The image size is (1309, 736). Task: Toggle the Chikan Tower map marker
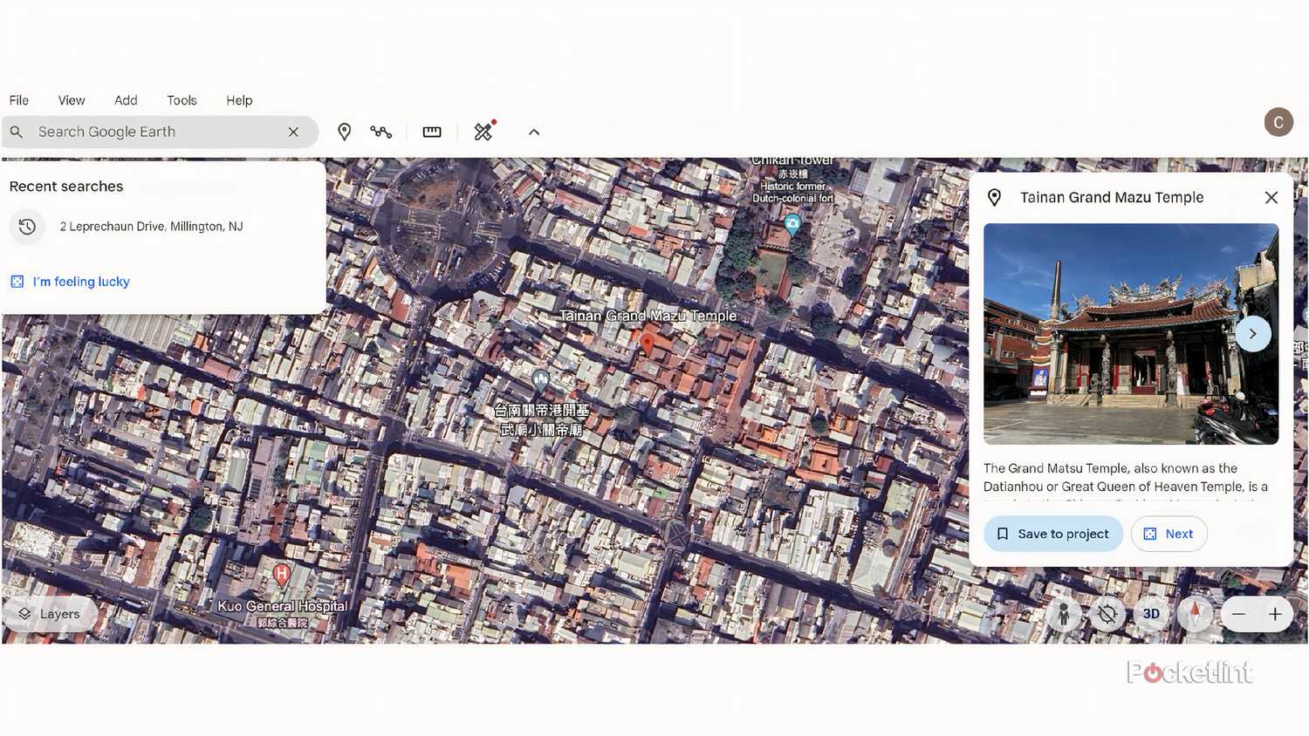790,225
